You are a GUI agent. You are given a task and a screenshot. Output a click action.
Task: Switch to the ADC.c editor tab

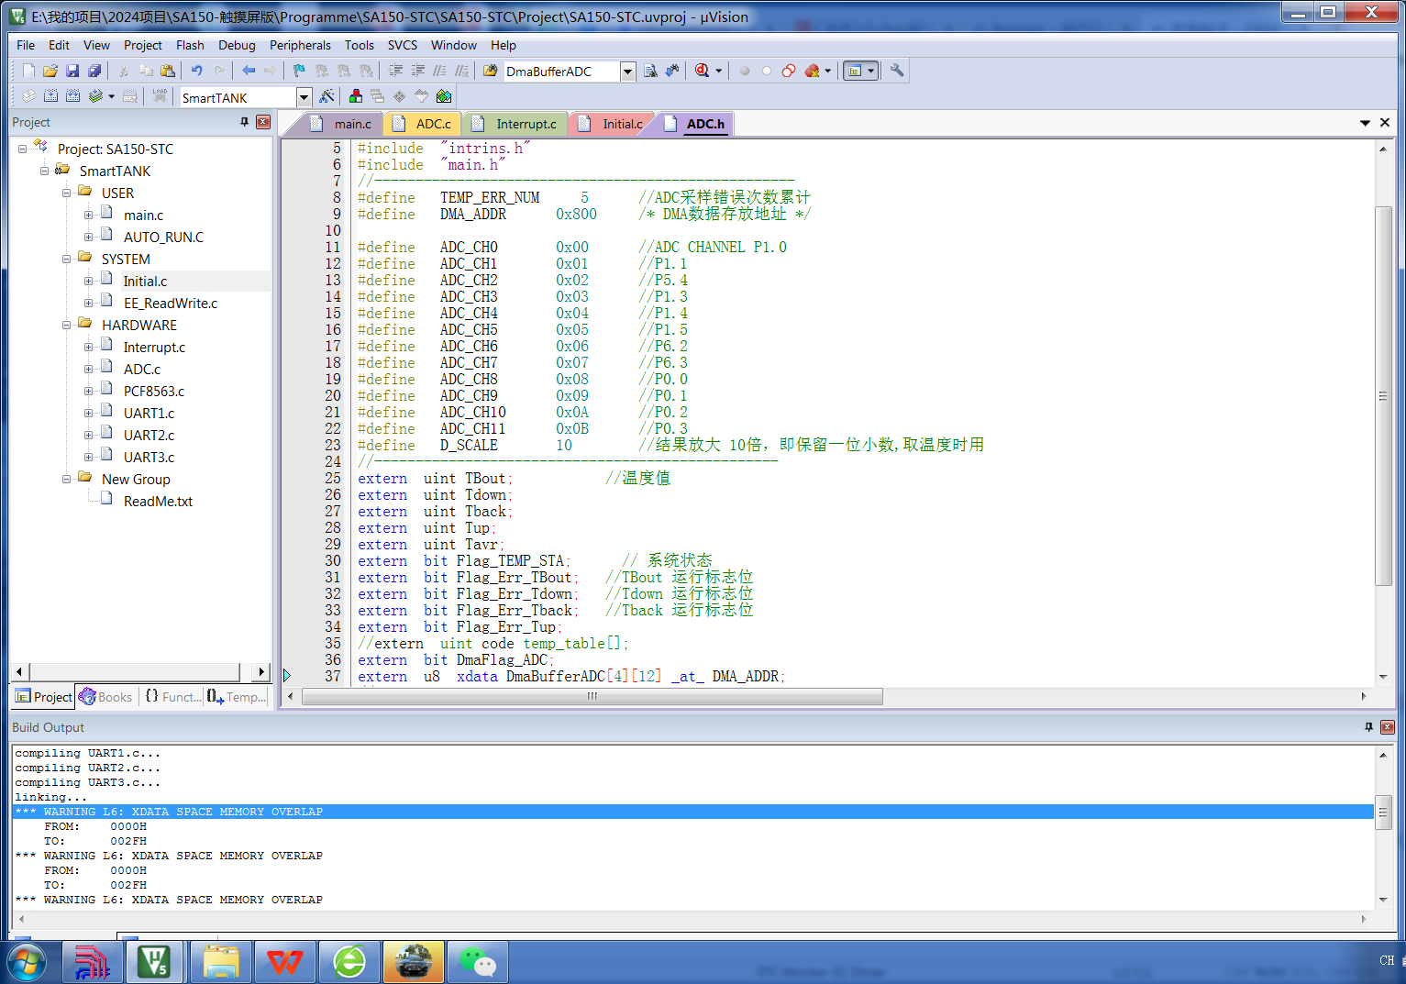click(422, 124)
